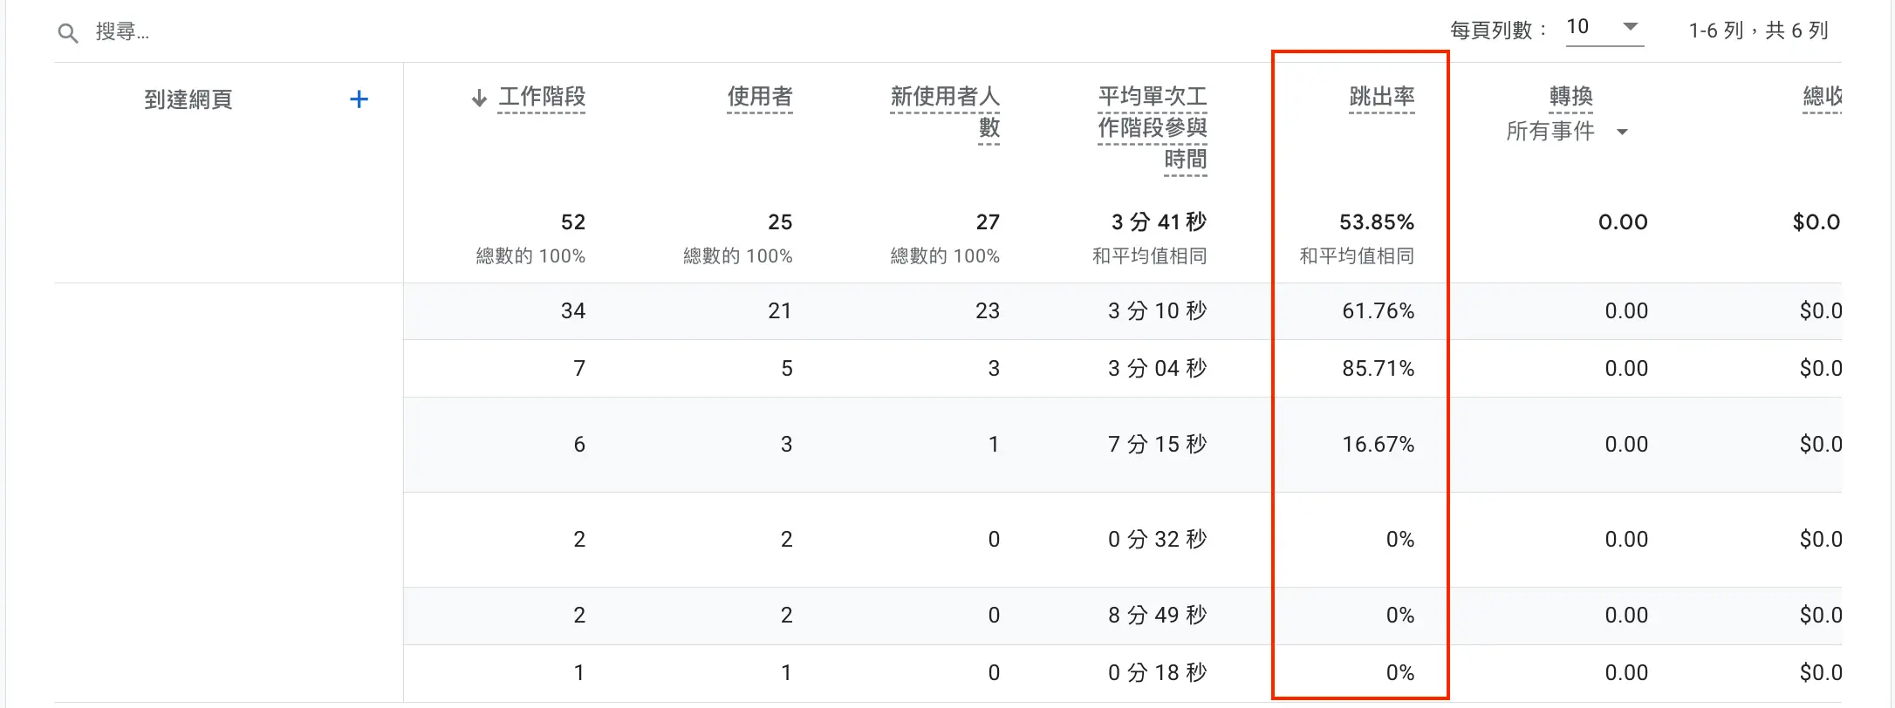Image resolution: width=1895 pixels, height=708 pixels.
Task: Sort by 轉換 column header
Action: click(1571, 97)
